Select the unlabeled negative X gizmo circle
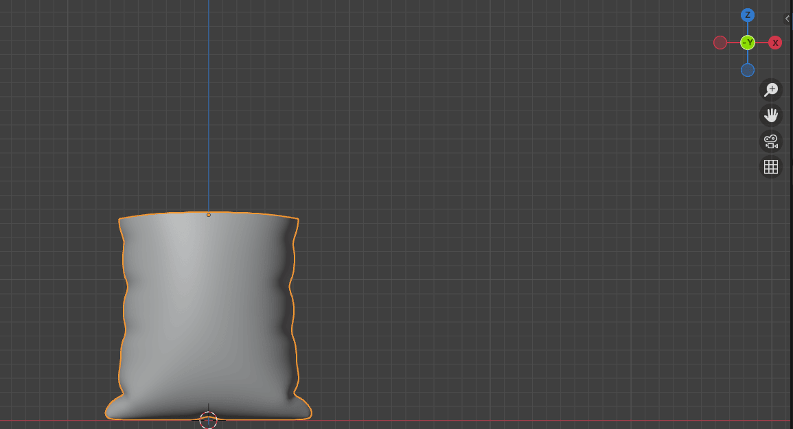Viewport: 793px width, 429px height. pos(720,43)
